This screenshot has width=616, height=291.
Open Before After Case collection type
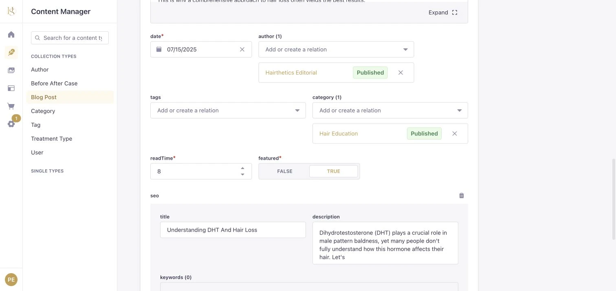point(54,83)
